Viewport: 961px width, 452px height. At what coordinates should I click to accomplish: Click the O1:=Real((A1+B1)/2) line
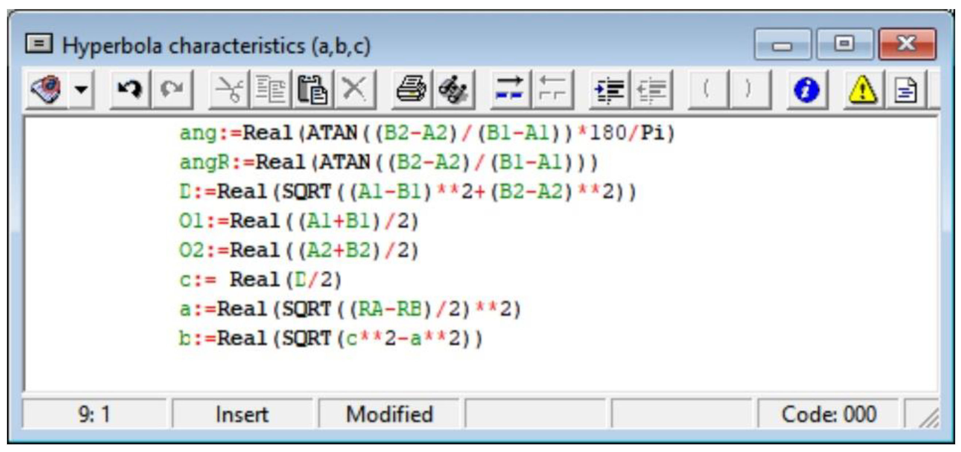[x=299, y=221]
